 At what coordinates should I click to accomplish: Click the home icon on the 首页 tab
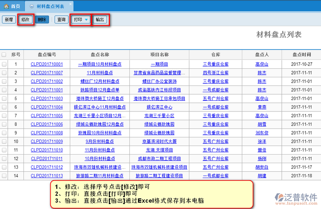[6, 6]
